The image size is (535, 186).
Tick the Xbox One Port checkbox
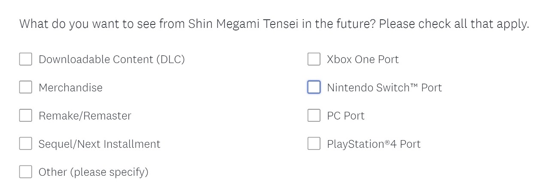pos(314,59)
